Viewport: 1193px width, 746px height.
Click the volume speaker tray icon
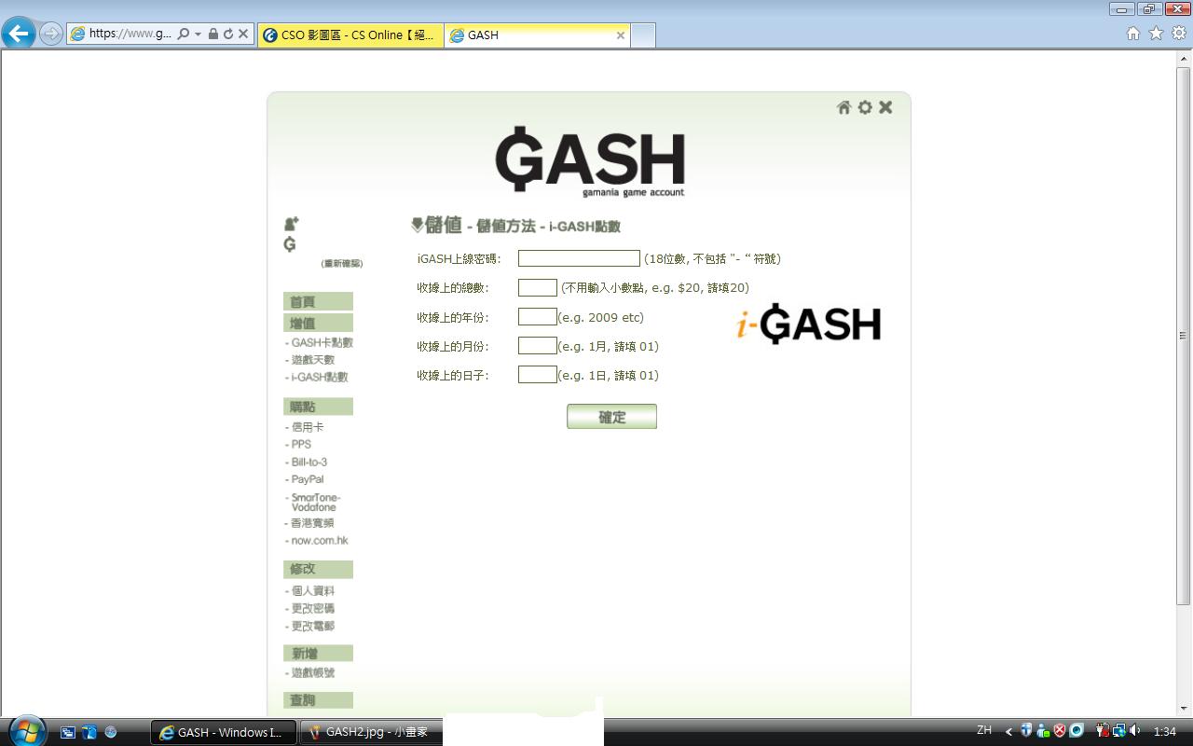1135,731
